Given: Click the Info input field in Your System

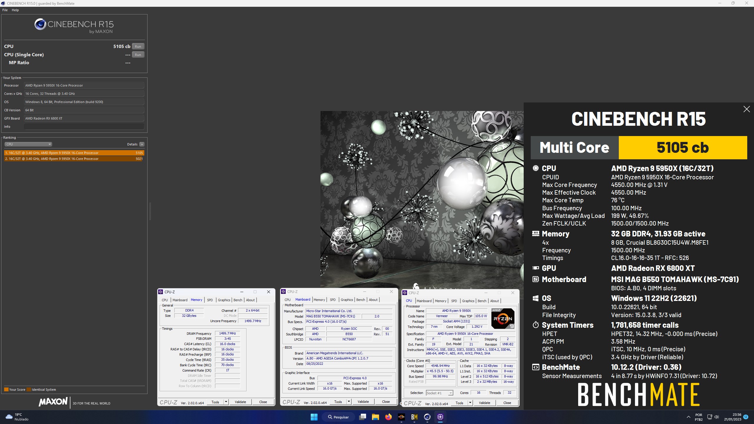Looking at the screenshot, I should pyautogui.click(x=84, y=127).
